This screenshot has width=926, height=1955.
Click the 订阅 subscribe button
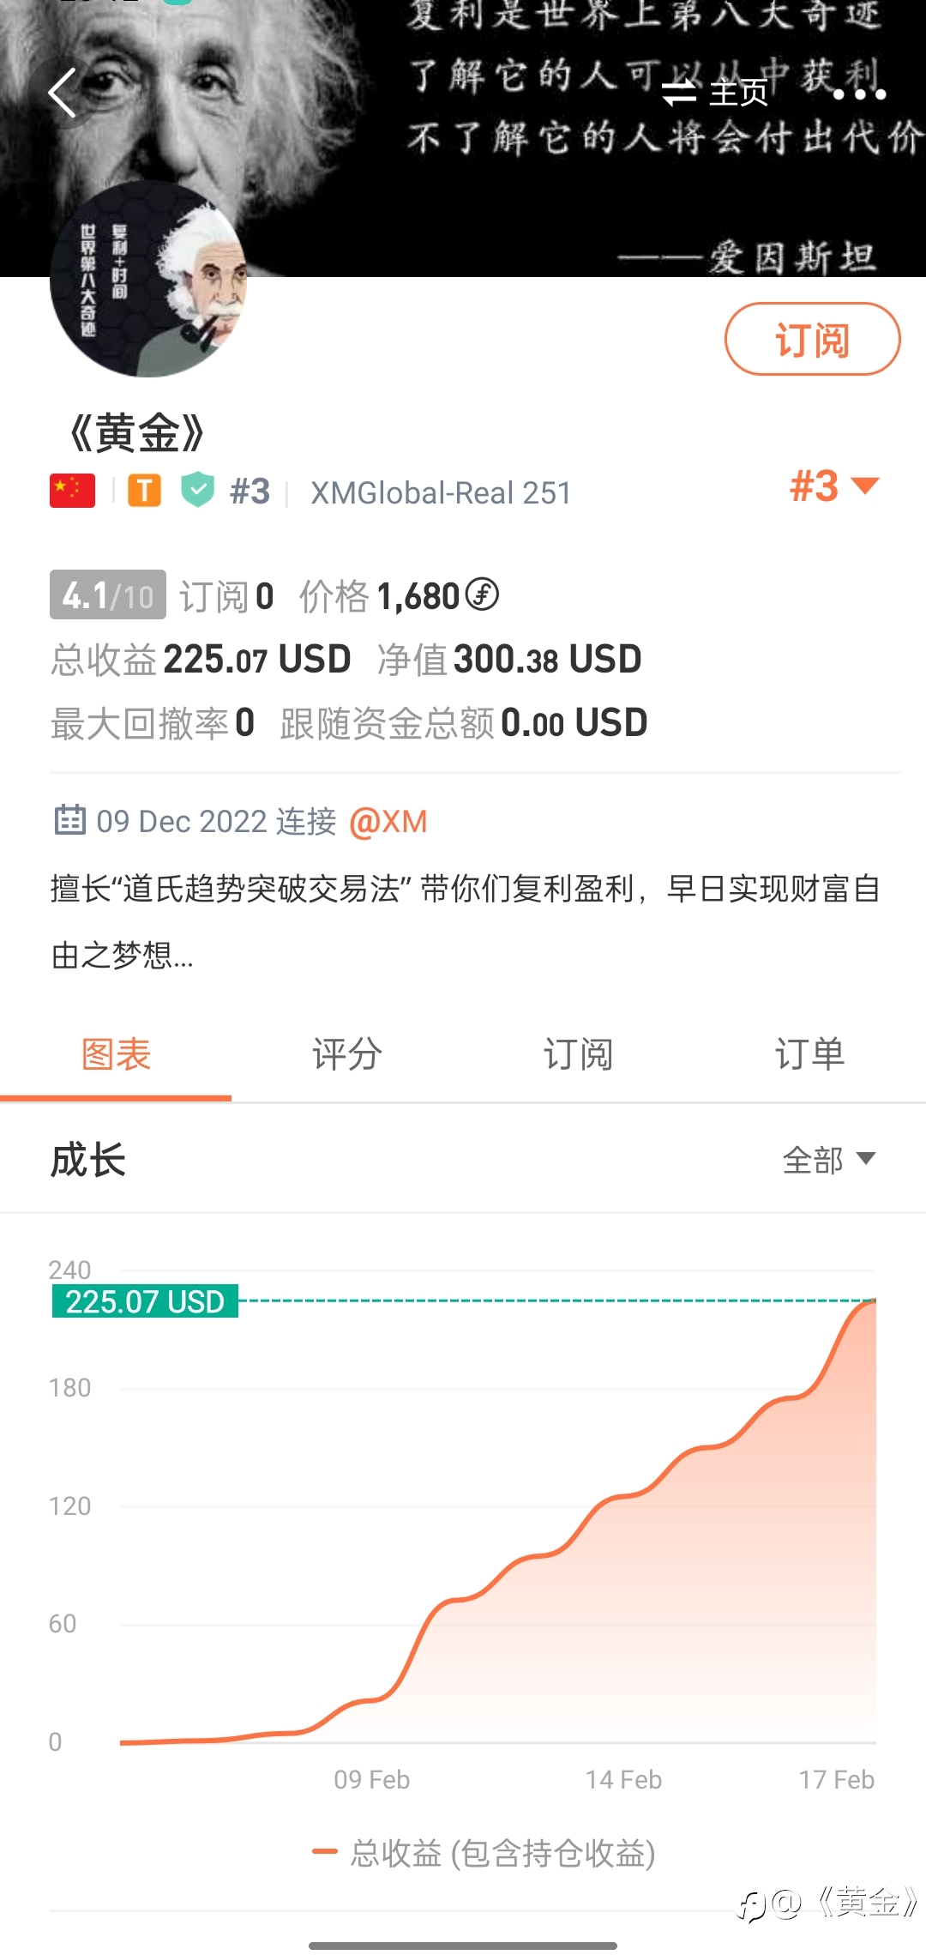(x=812, y=339)
